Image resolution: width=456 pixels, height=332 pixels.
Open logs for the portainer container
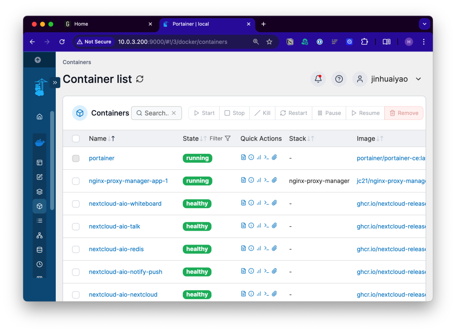click(x=243, y=157)
